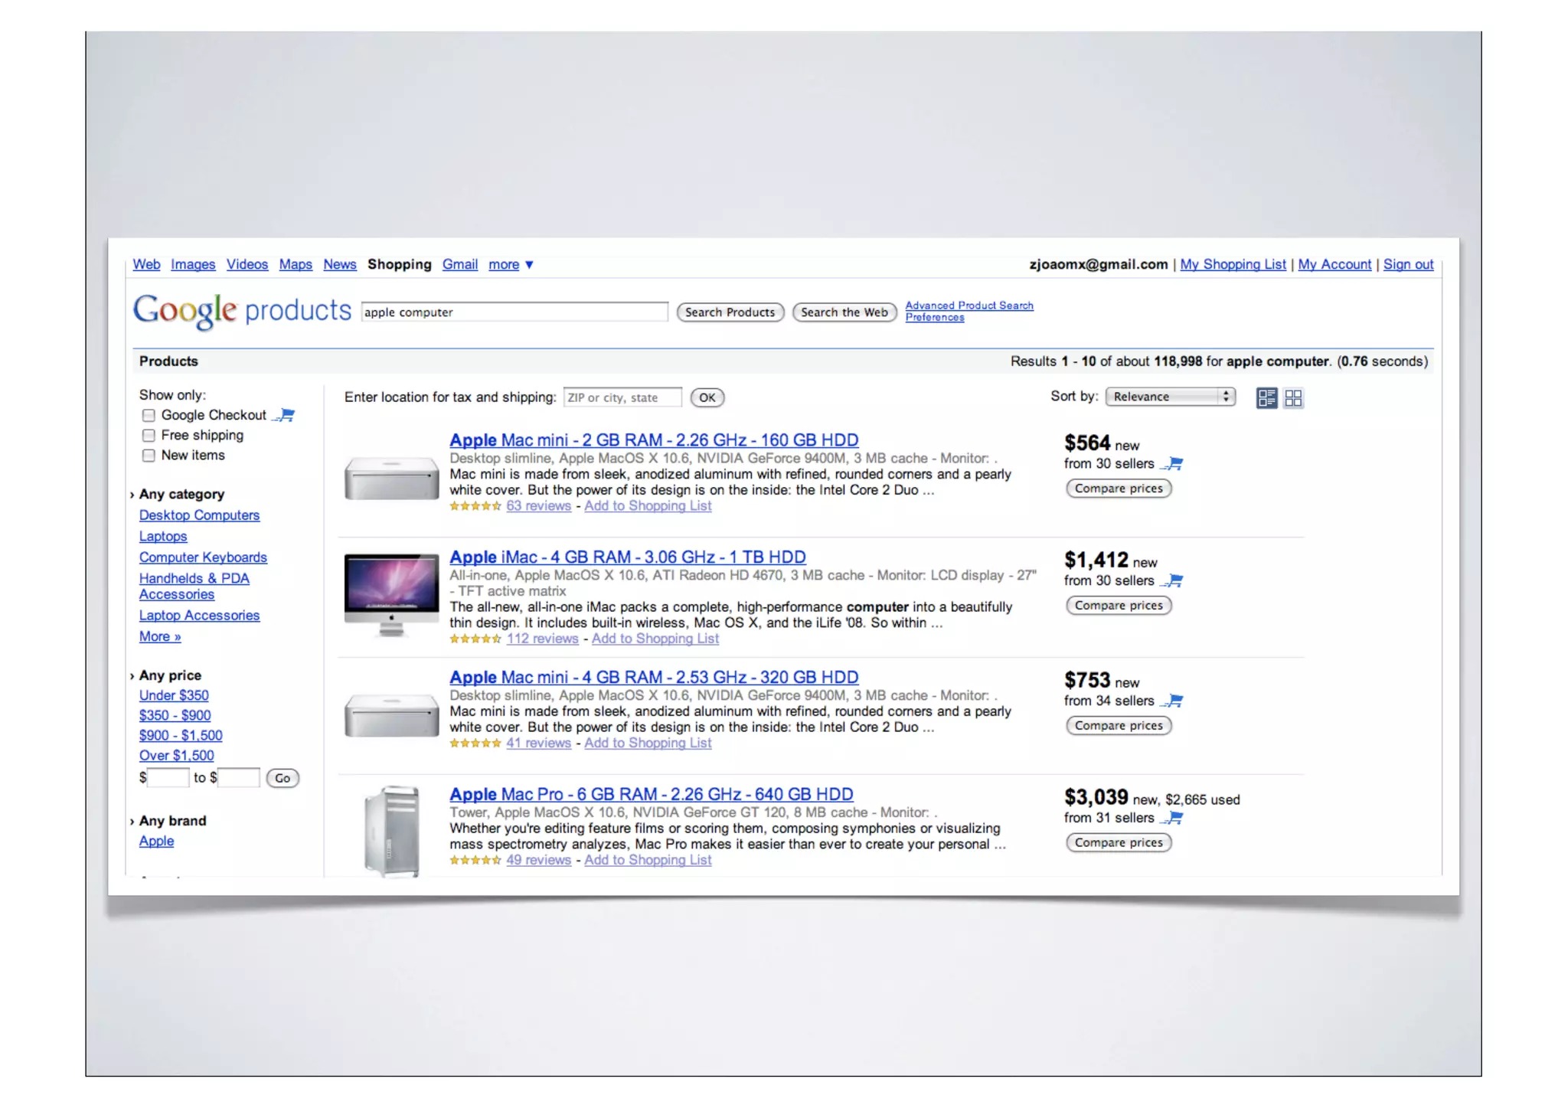Switch to grid view icon
This screenshot has height=1108, width=1568.
(1293, 397)
